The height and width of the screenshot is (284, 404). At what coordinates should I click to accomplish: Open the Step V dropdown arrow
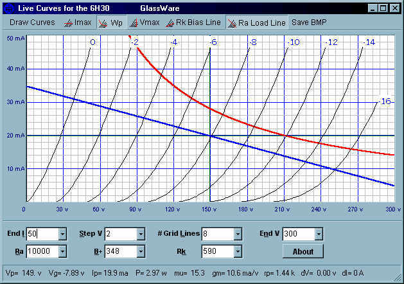point(141,234)
